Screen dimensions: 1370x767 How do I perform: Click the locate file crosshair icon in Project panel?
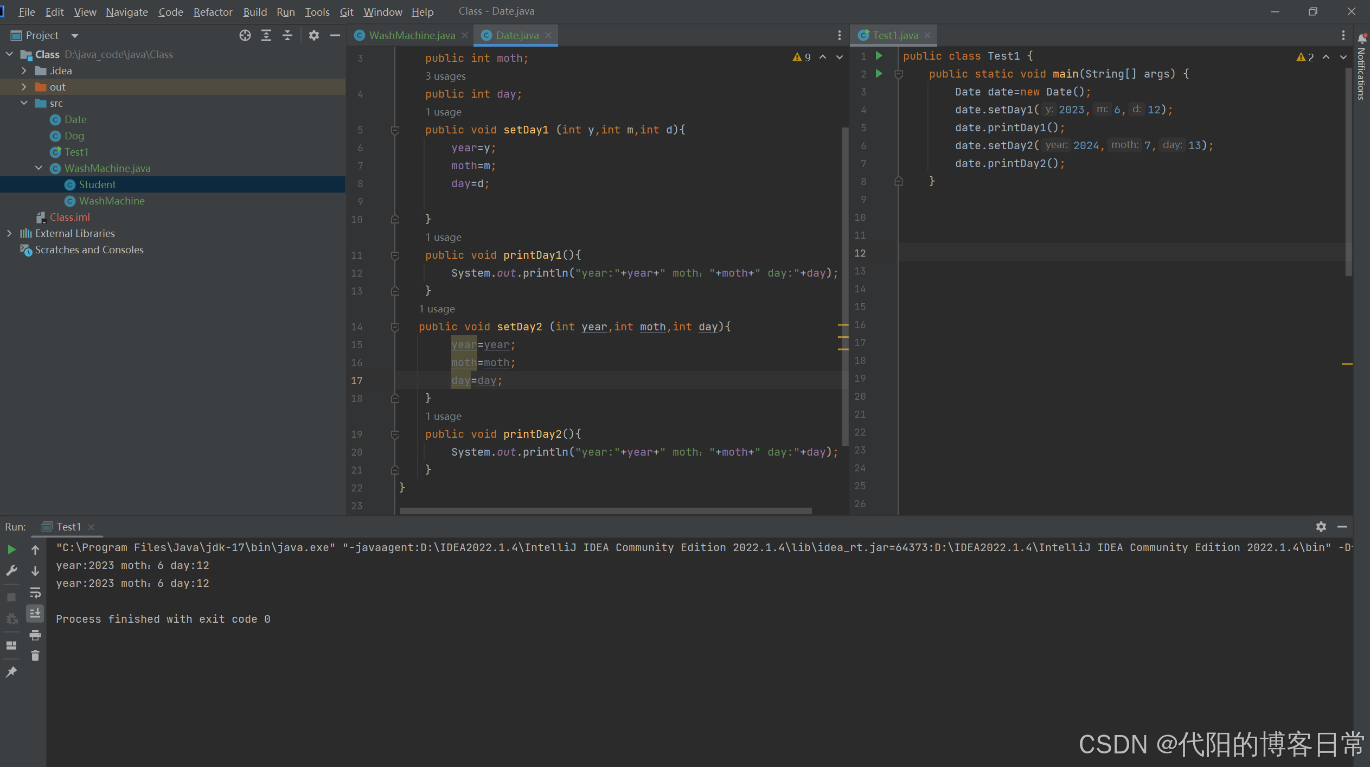(x=245, y=35)
